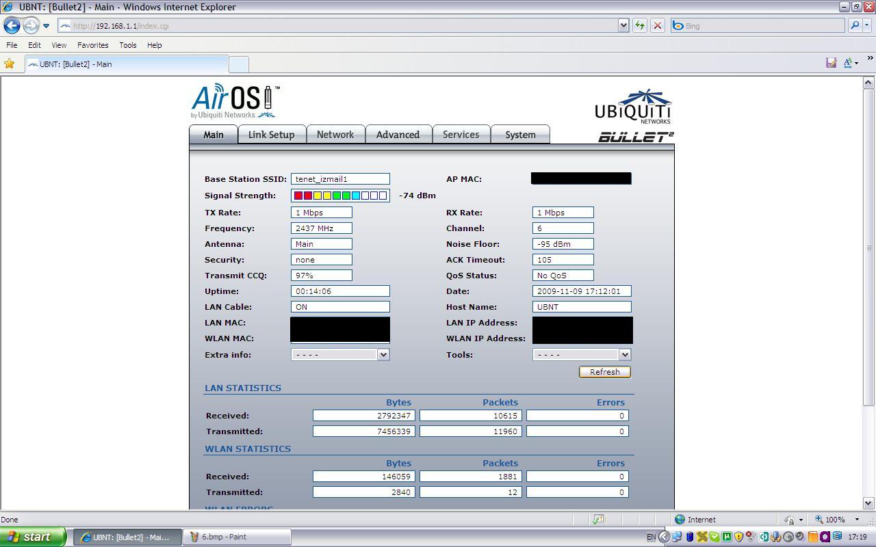876x547 pixels.
Task: Open the dropdown beside the status bar lock
Action: (800, 520)
